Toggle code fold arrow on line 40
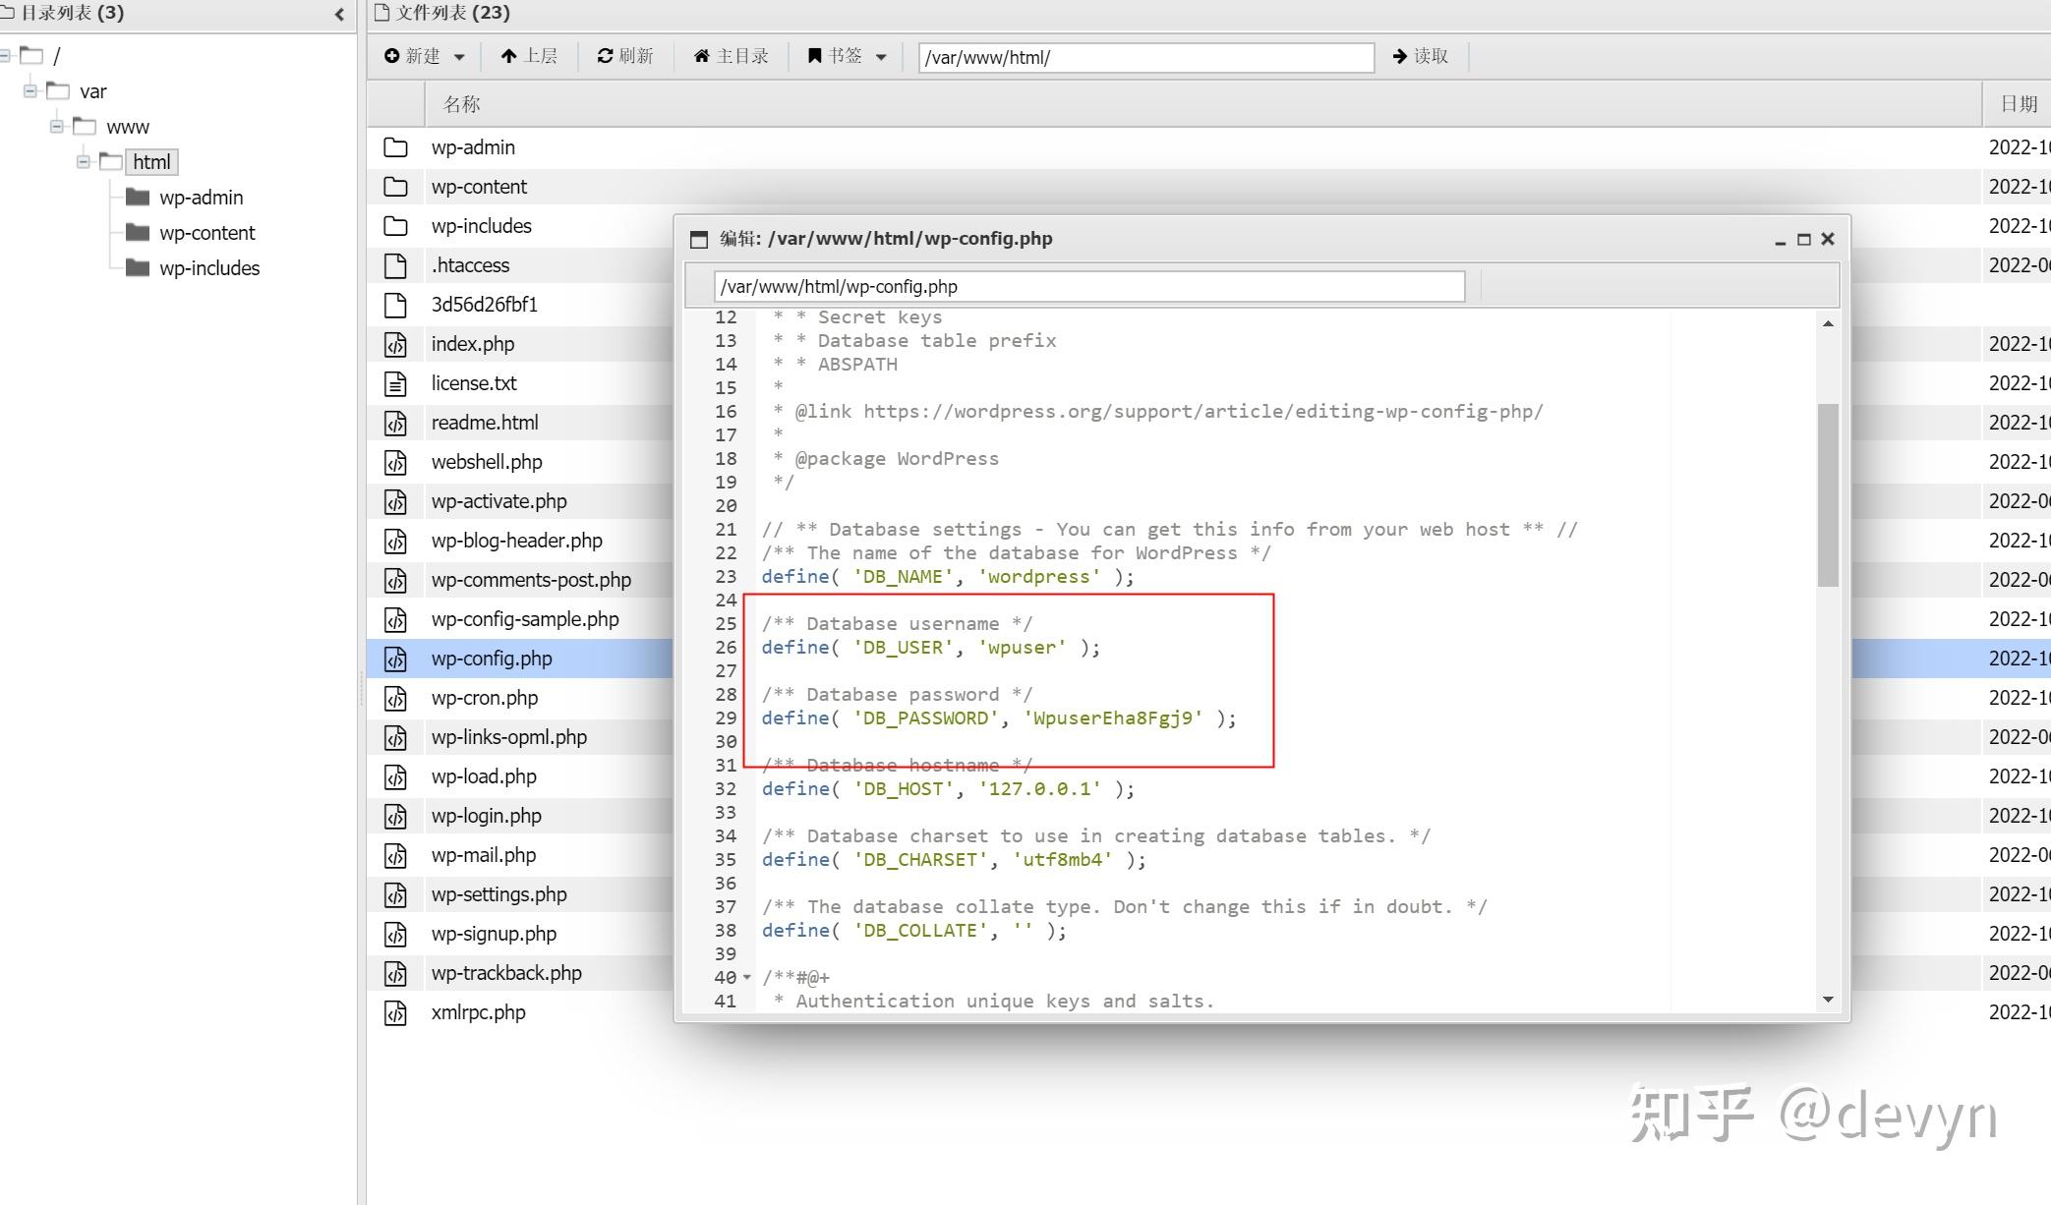 [746, 977]
